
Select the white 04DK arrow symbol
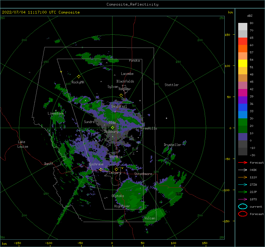(243, 170)
